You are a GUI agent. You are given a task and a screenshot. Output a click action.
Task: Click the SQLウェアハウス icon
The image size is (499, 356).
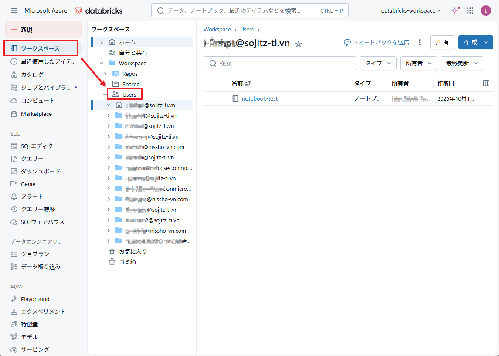click(14, 222)
